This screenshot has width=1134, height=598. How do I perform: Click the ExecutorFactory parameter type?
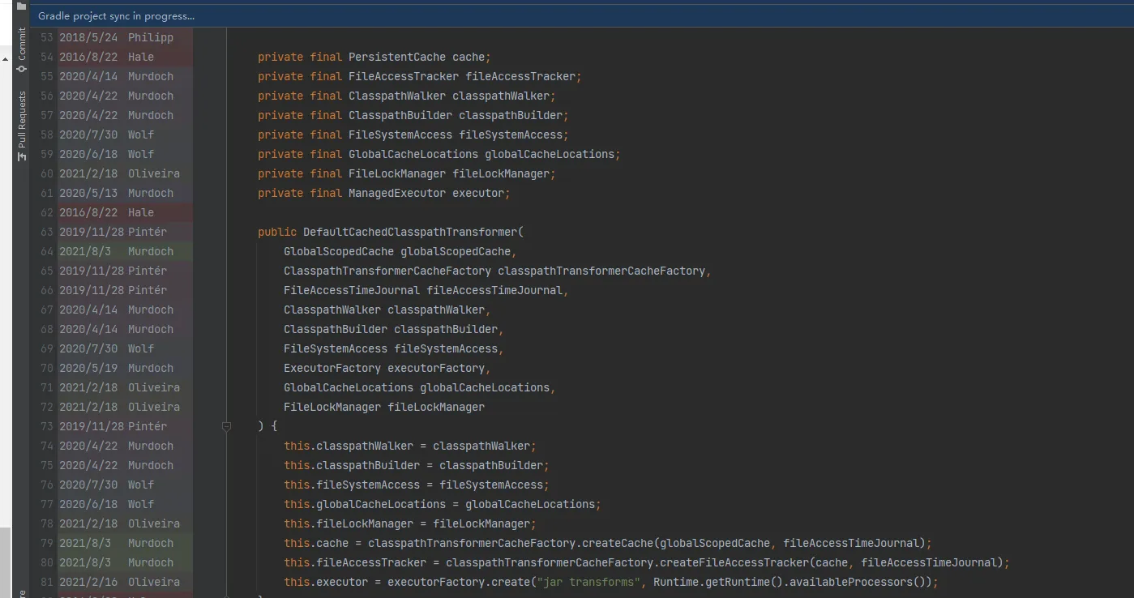click(x=332, y=368)
